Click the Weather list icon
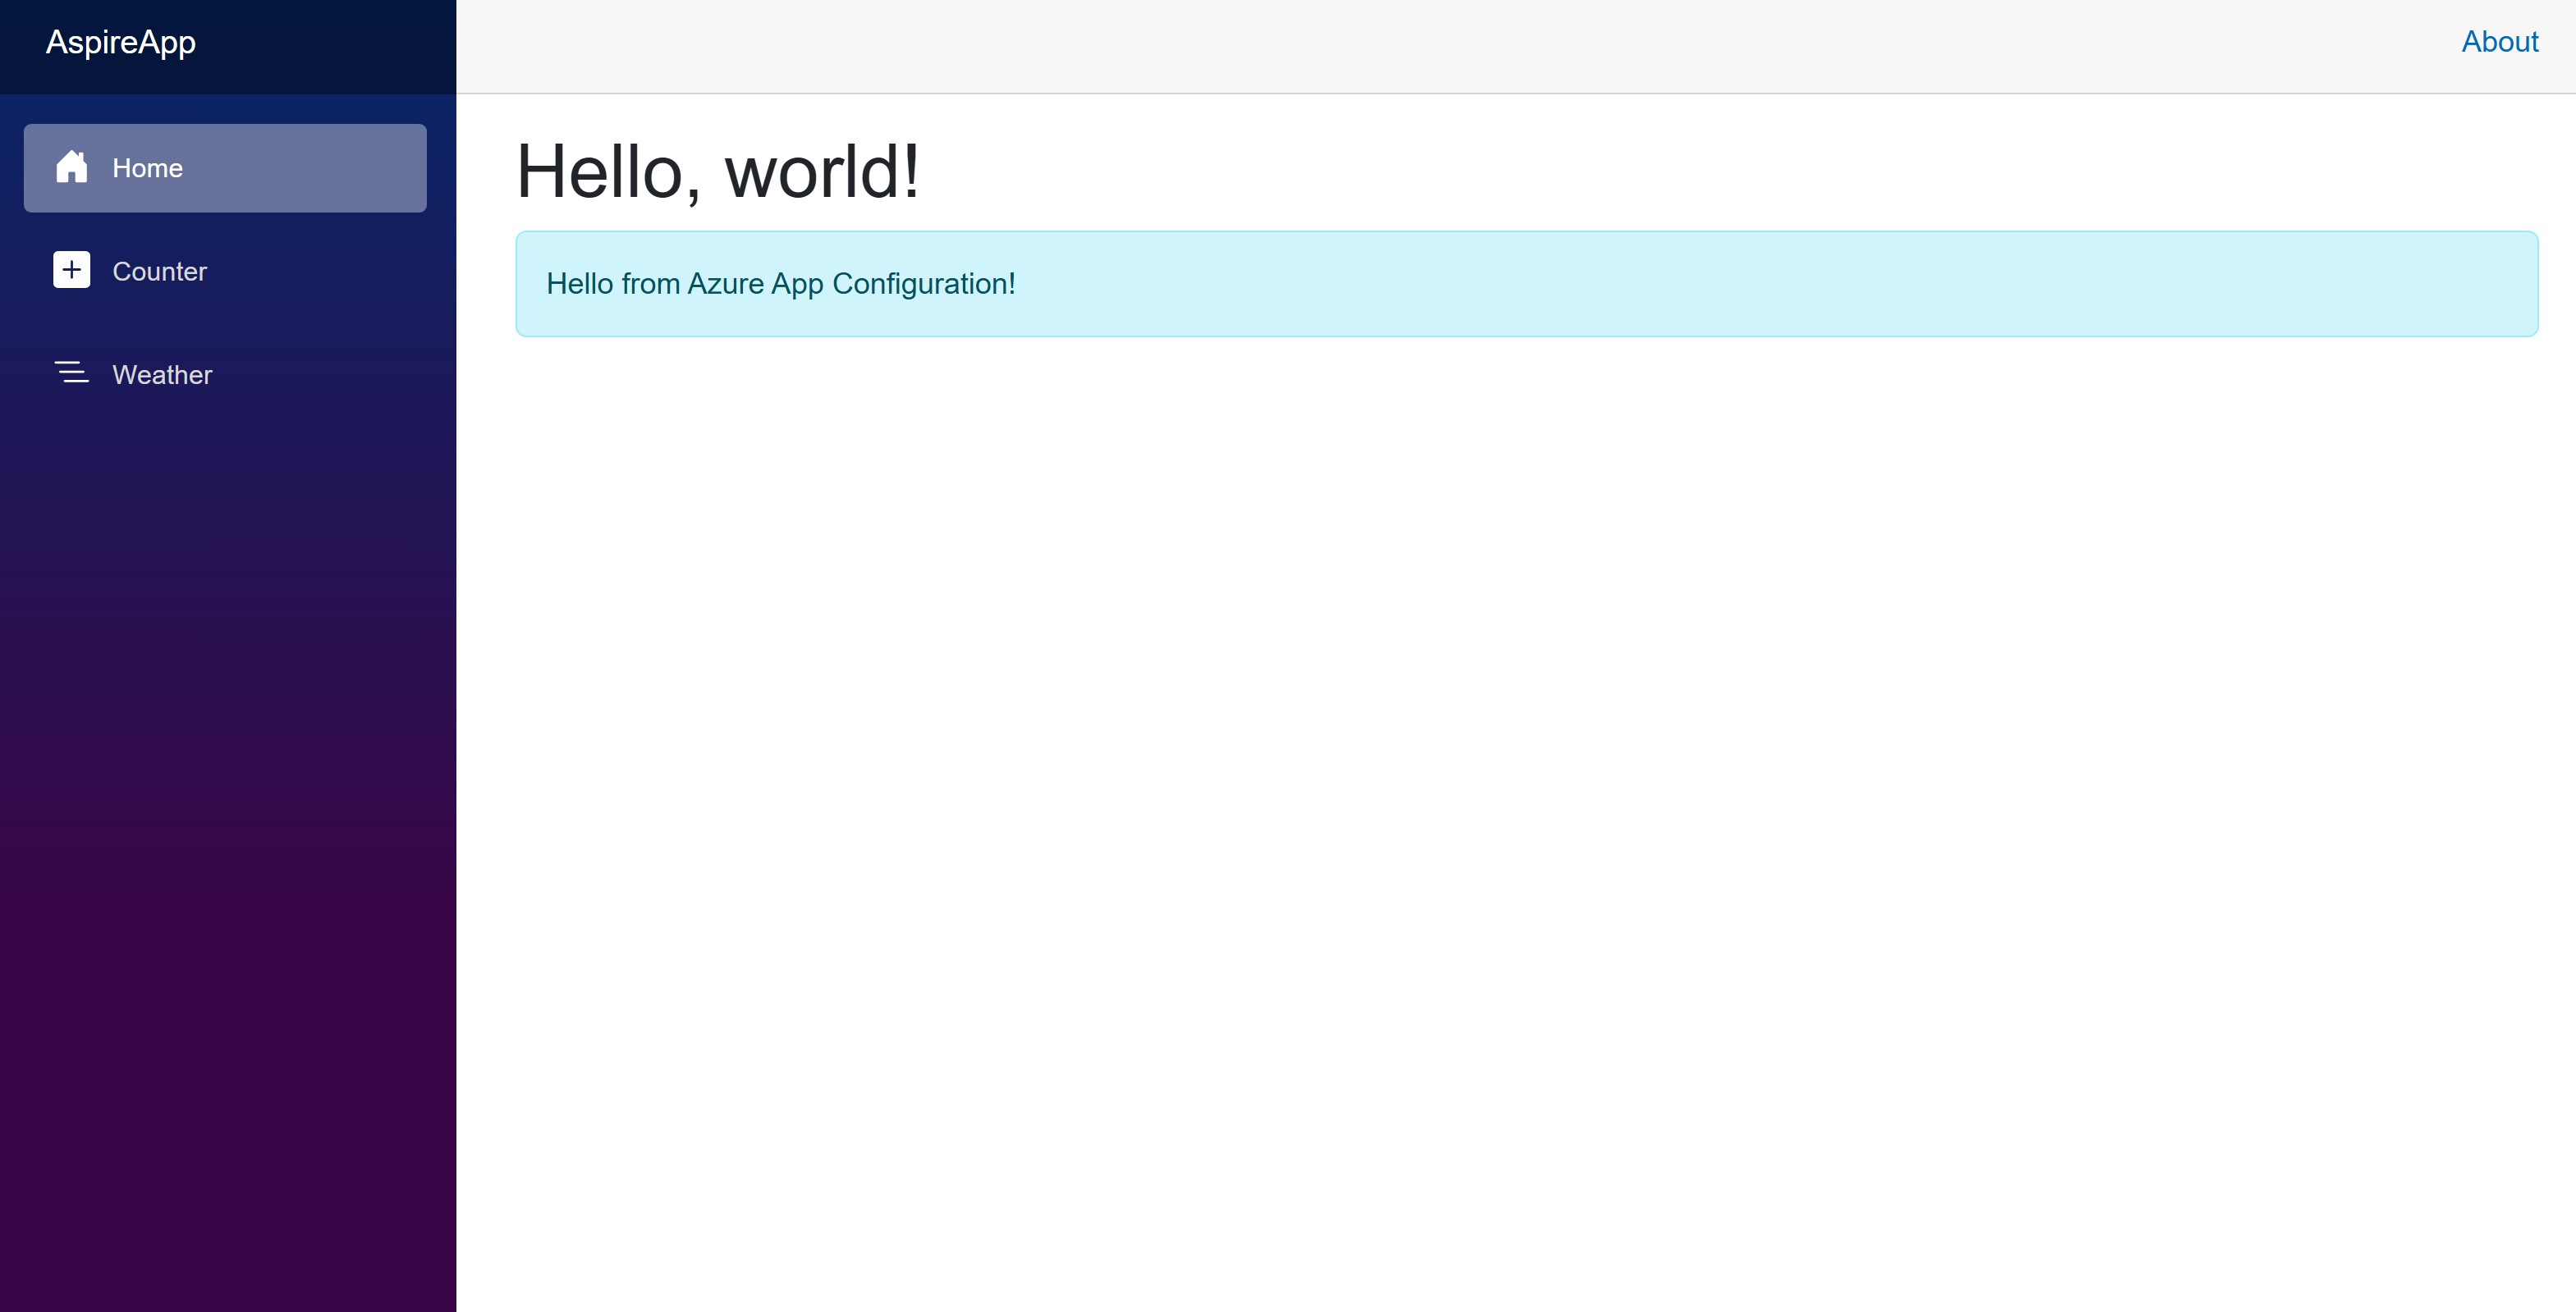Image resolution: width=2576 pixels, height=1312 pixels. [71, 373]
